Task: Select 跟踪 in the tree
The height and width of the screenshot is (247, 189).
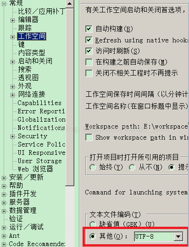Action: coord(25,28)
